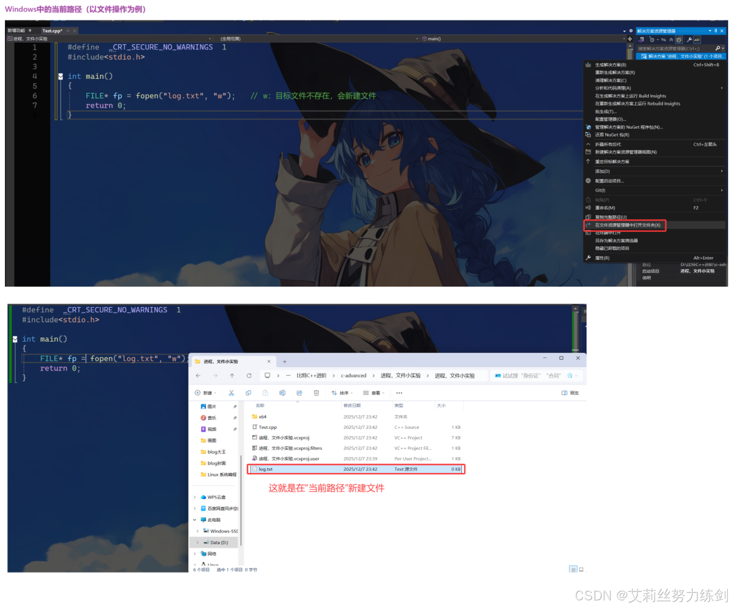The height and width of the screenshot is (608, 730).
Task: Expand WPS云盘 in navigation pane
Action: pos(195,497)
